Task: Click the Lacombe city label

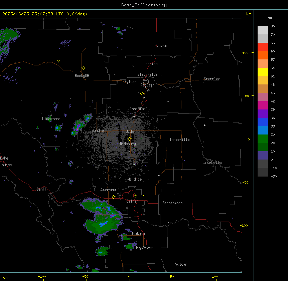Action: pos(150,64)
